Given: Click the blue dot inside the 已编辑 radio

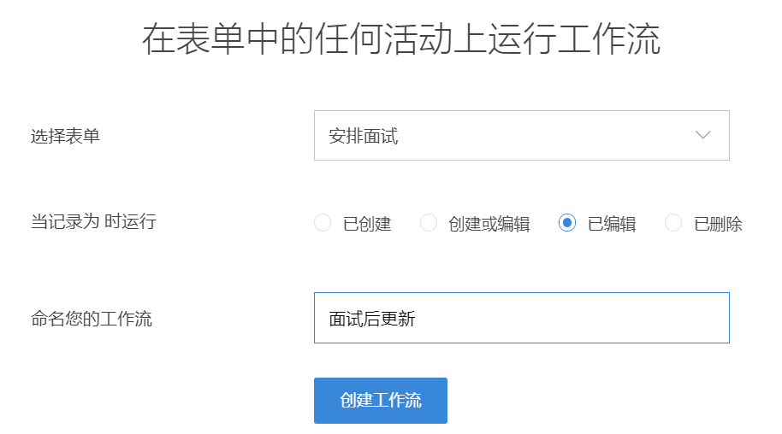Looking at the screenshot, I should click(x=566, y=223).
